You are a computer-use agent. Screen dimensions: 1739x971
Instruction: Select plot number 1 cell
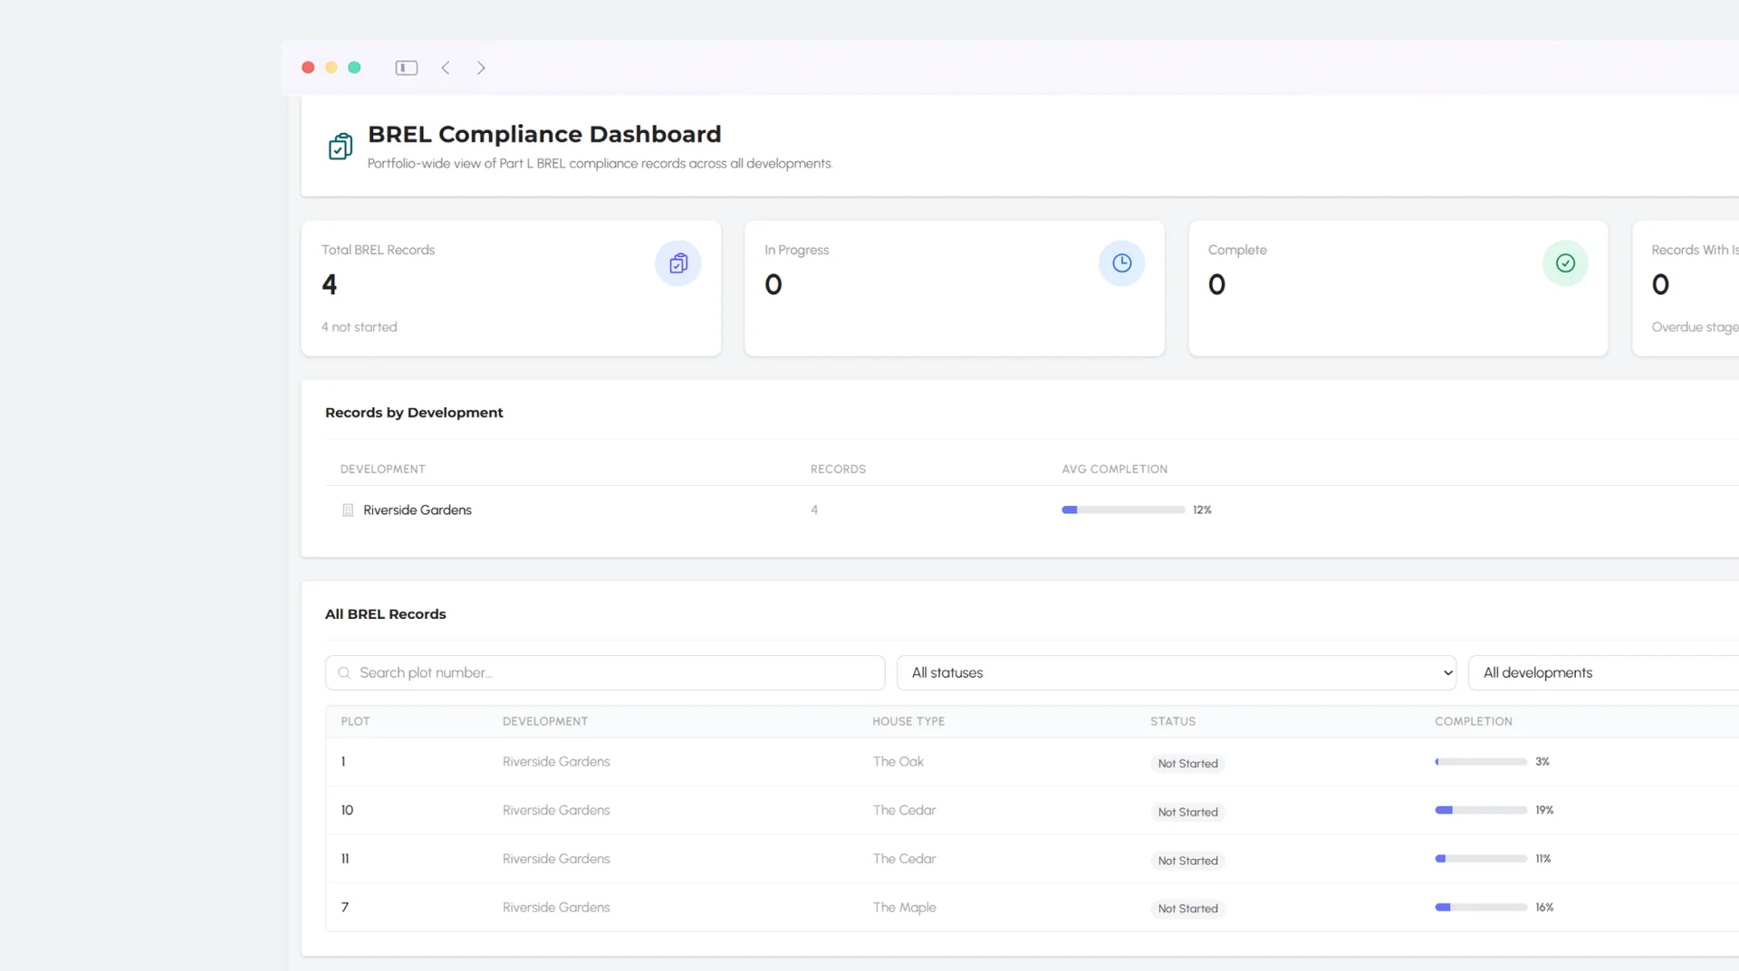pyautogui.click(x=343, y=762)
